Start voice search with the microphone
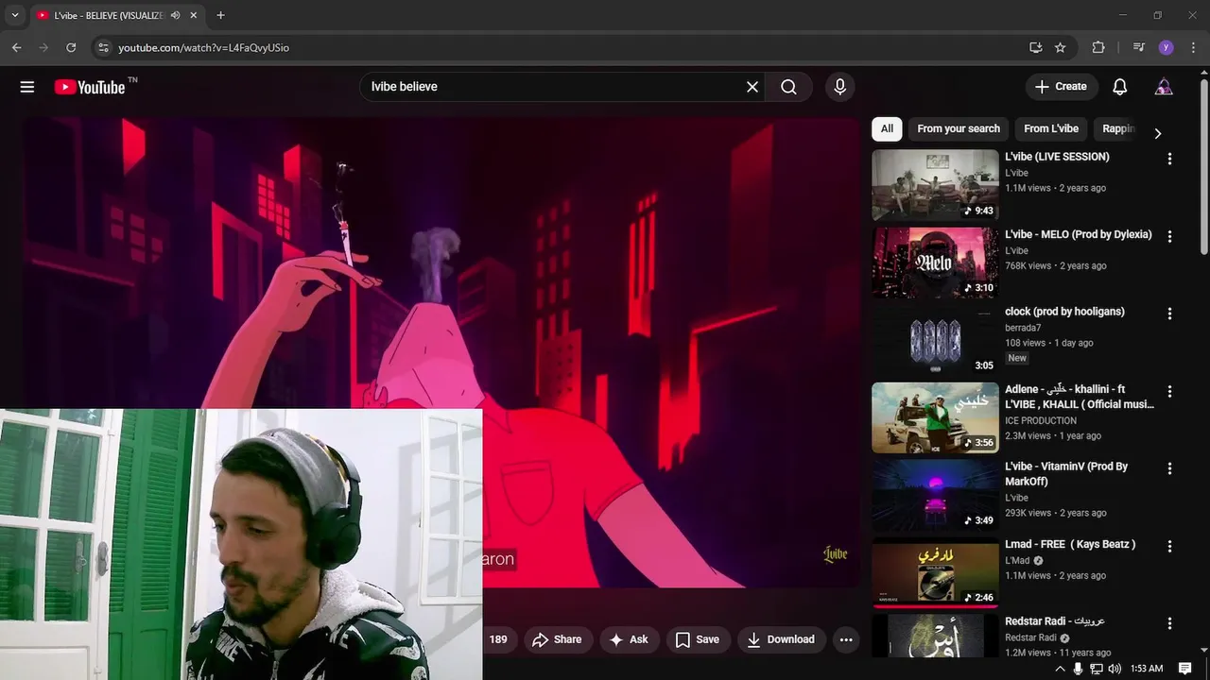Screen dimensions: 1210x680 coord(839,87)
